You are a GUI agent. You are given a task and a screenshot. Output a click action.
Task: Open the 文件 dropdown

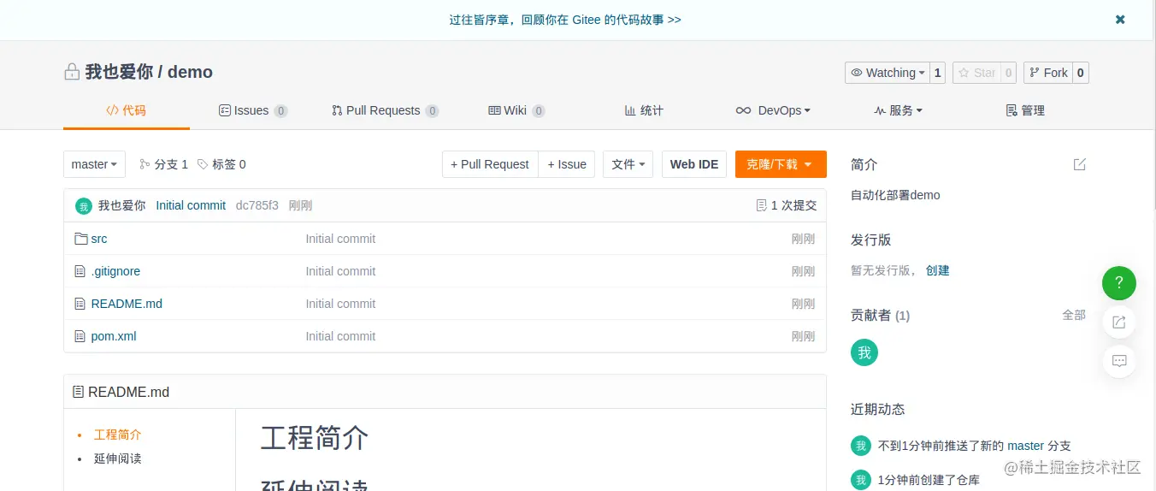[x=628, y=164]
